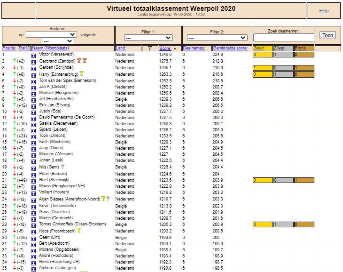Screen dimensions: 343x272
Task: Open the blue icon for Saskia (Diepenveen)
Action: (33, 125)
